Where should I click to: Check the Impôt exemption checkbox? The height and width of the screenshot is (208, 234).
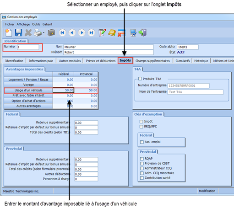click(141, 122)
